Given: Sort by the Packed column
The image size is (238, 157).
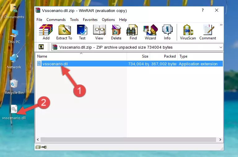Looking at the screenshot, I should (164, 56).
